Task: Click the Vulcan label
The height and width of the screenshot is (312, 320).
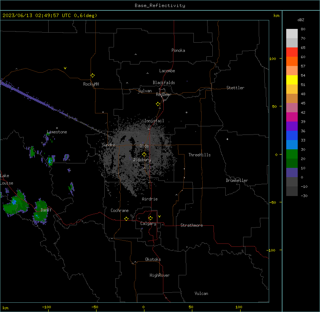Action: pos(201,293)
